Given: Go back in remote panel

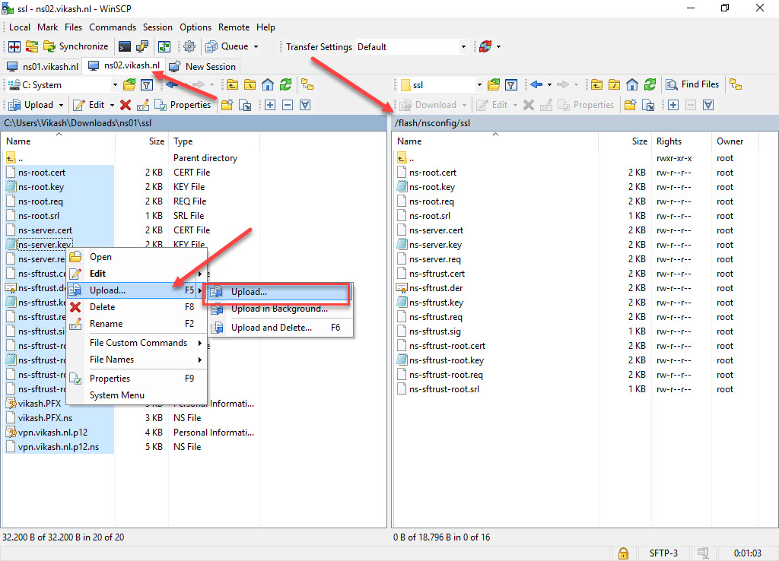Looking at the screenshot, I should click(536, 85).
